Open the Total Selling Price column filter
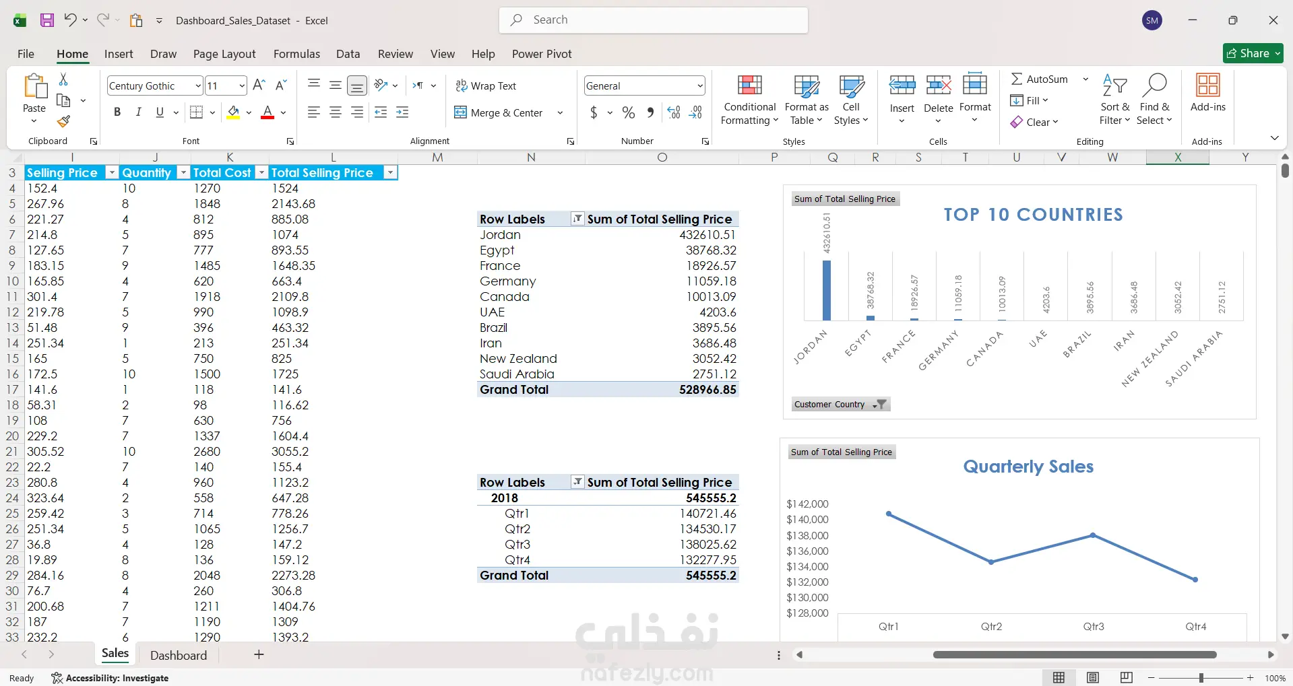 tap(390, 173)
